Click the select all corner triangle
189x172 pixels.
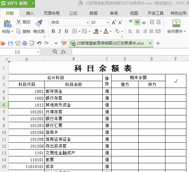(x=6, y=59)
